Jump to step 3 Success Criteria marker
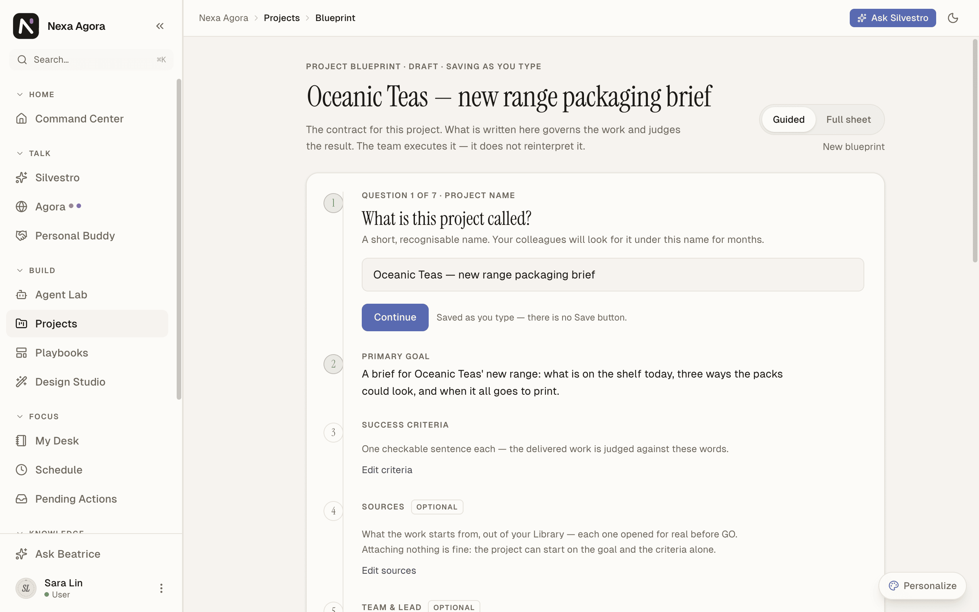Screen dimensions: 979x612 [x=333, y=432]
